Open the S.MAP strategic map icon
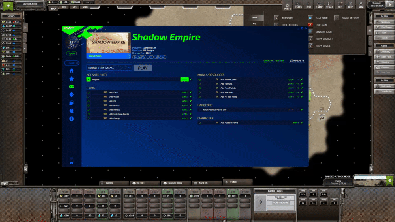The width and height of the screenshot is (395, 222). point(319,5)
